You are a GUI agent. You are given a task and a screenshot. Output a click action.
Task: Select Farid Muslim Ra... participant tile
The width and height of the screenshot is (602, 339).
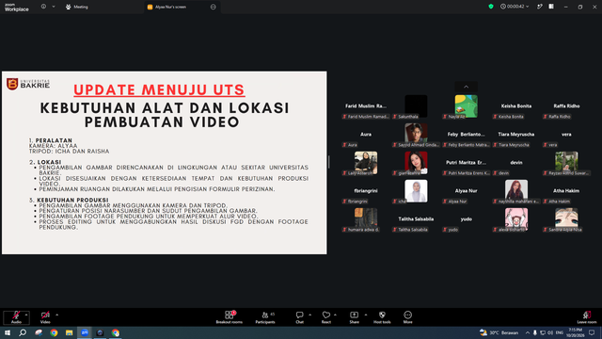(366, 105)
